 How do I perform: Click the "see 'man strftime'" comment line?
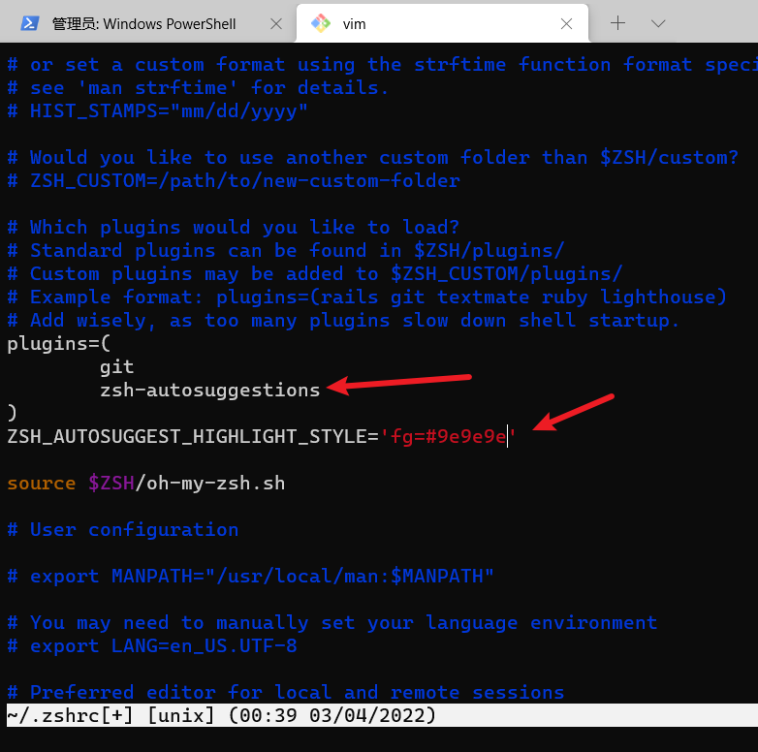(198, 88)
